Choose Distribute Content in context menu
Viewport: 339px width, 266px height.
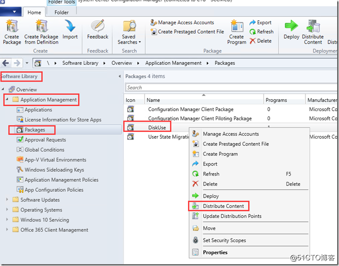(x=249, y=206)
